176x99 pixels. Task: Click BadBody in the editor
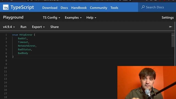point(23,53)
